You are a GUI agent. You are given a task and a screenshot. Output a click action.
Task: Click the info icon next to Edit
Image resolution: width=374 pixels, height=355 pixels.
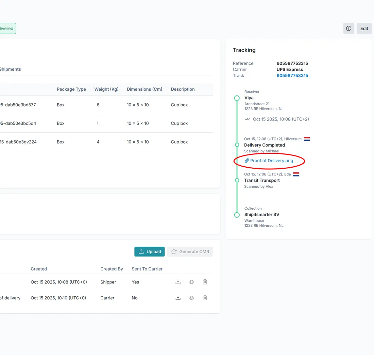tap(348, 29)
